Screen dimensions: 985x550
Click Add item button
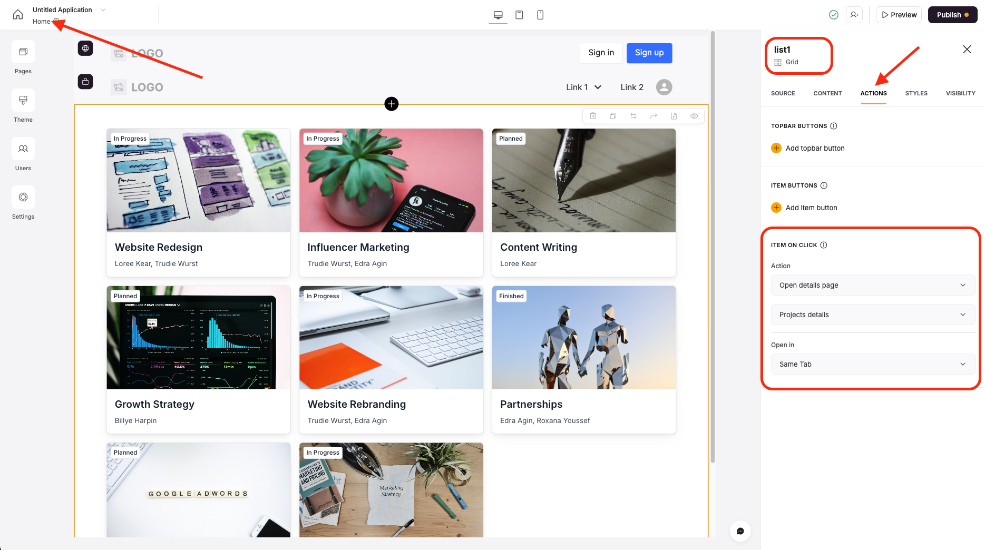coord(804,208)
